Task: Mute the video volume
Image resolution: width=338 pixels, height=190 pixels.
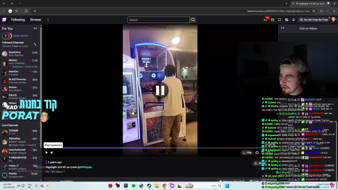Action: (52, 153)
